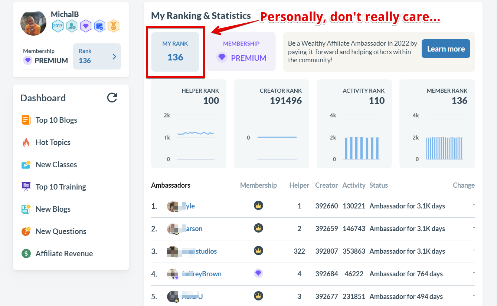Image resolution: width=497 pixels, height=306 pixels.
Task: Click the diamond icon in MEMBERSHIP tile
Action: coord(222,57)
